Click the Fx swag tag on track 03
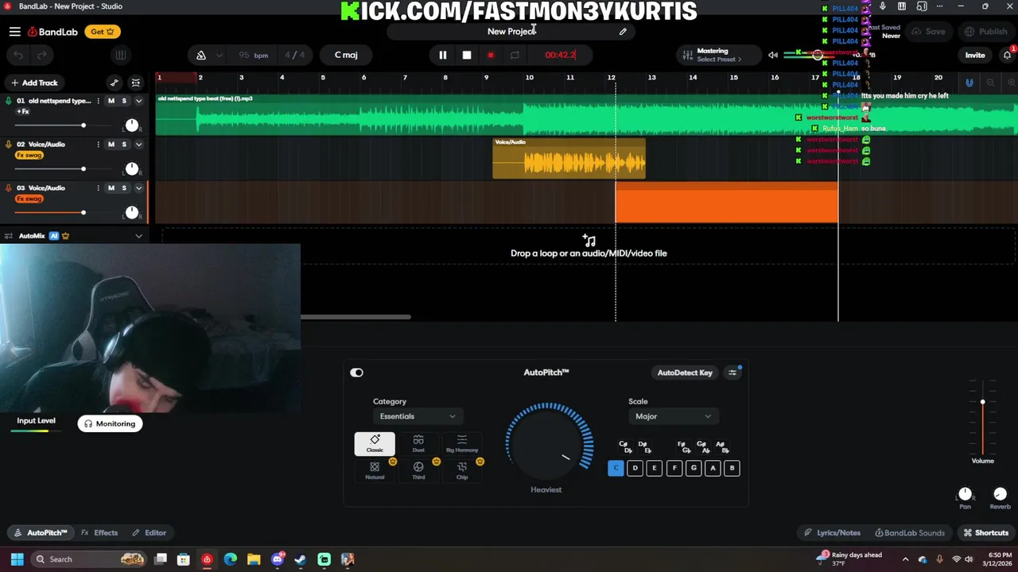The height and width of the screenshot is (572, 1018). pos(29,199)
